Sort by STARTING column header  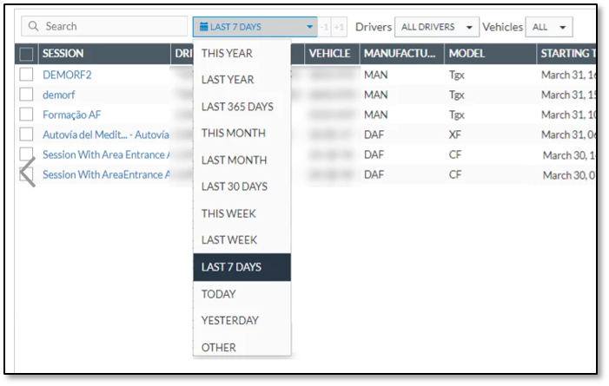(x=566, y=54)
